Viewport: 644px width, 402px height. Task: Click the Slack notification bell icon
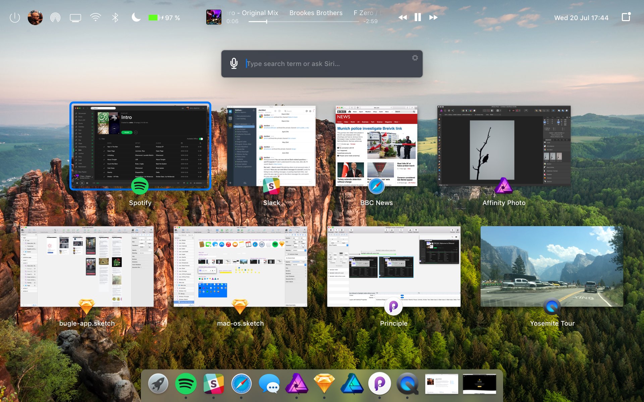click(254, 110)
